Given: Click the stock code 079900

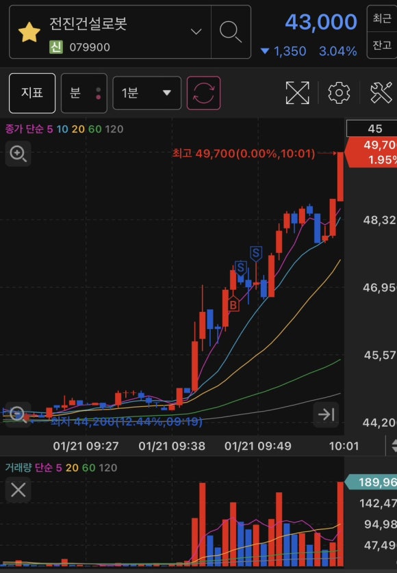Looking at the screenshot, I should coord(90,47).
